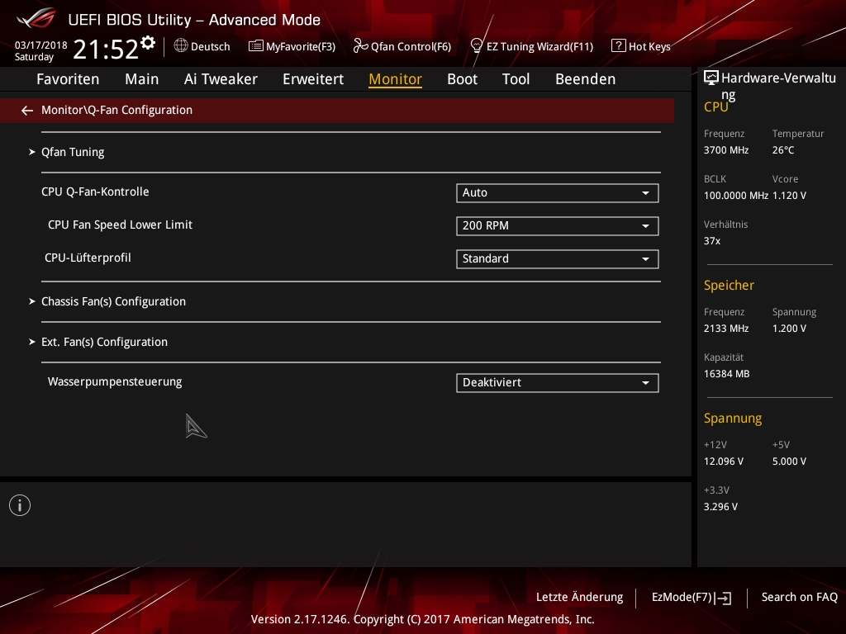
Task: Click Qfan Control(F6) label
Action: tap(411, 46)
